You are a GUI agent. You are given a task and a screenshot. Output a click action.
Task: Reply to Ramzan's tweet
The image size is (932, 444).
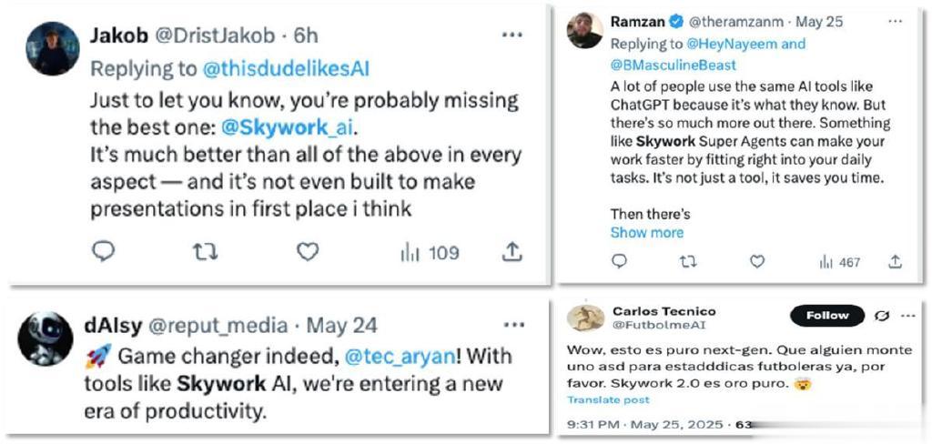point(619,262)
